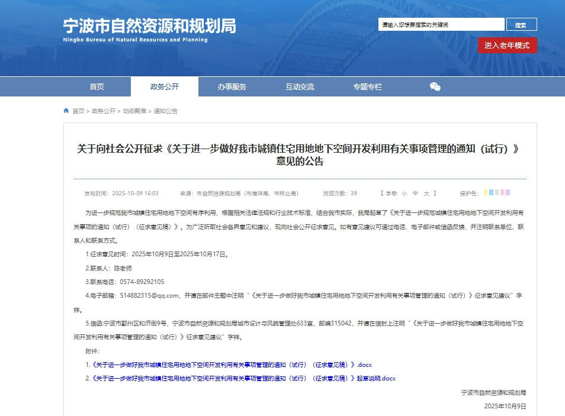Viewport: 565px width, 416px height.
Task: Open the 互动交流 navigation menu
Action: tap(300, 87)
